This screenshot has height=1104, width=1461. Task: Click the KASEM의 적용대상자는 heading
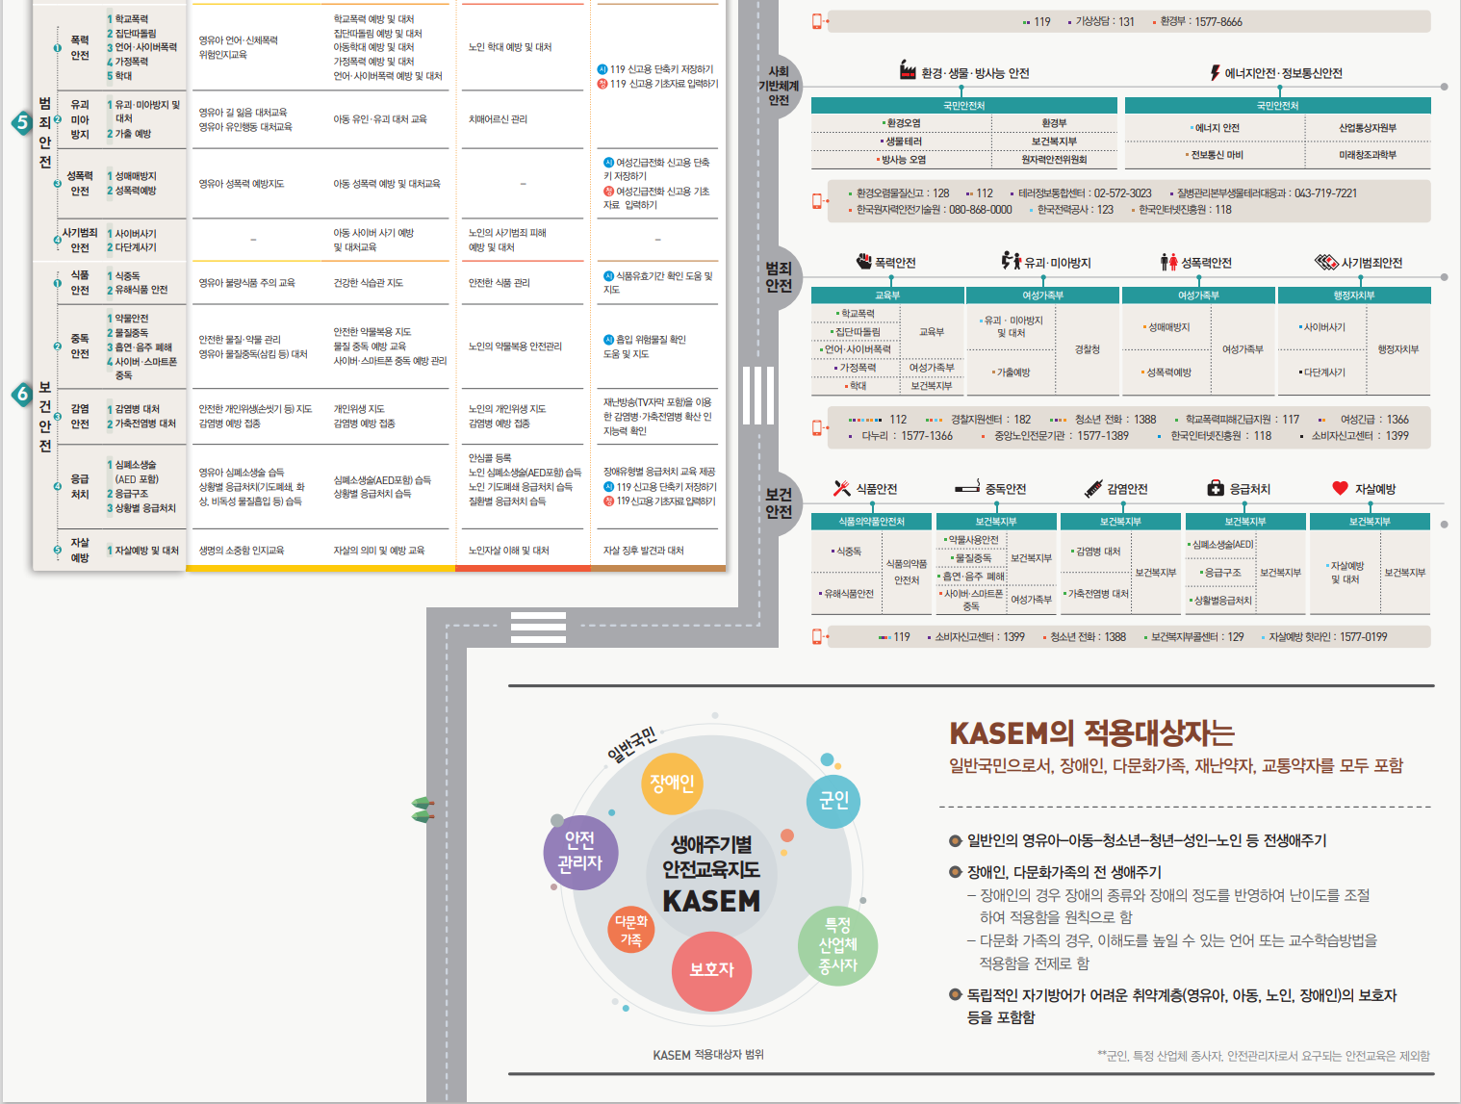pos(1091,733)
